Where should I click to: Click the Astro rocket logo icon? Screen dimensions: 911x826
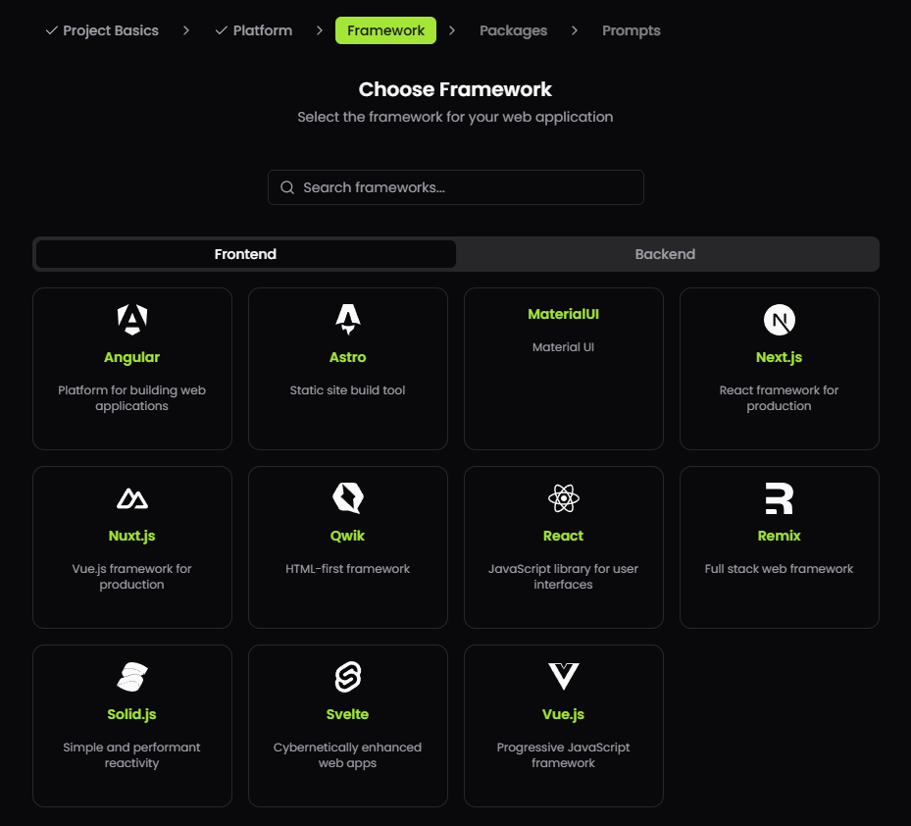pyautogui.click(x=347, y=320)
